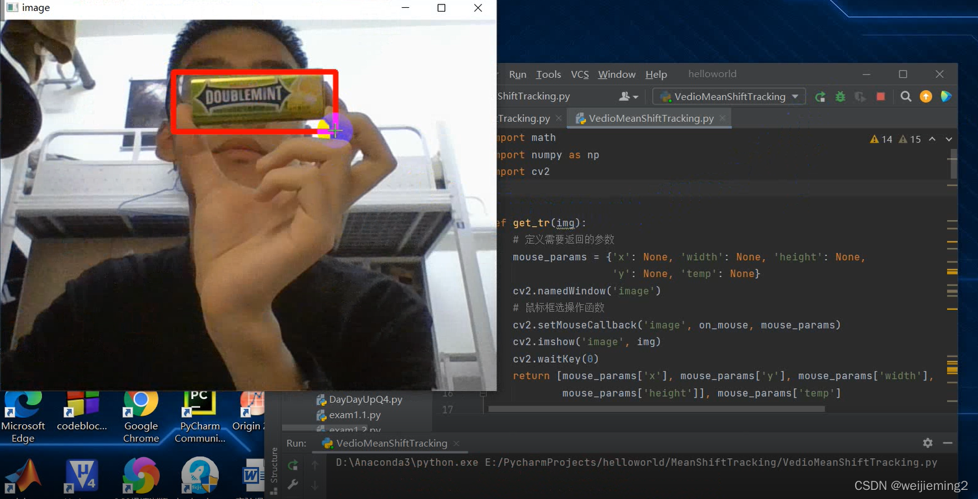Click inside the image window video frame
Image resolution: width=978 pixels, height=499 pixels.
click(x=248, y=204)
